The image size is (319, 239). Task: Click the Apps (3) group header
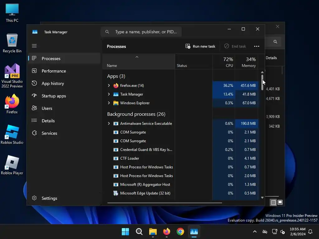116,76
